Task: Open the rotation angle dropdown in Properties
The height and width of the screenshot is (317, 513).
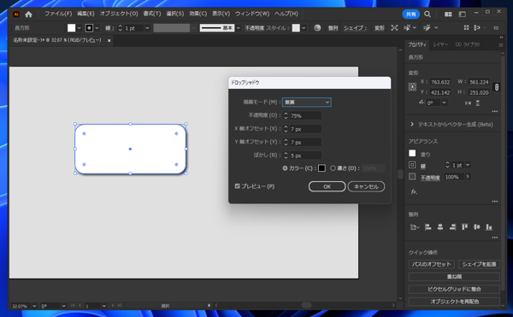Action: (x=444, y=103)
